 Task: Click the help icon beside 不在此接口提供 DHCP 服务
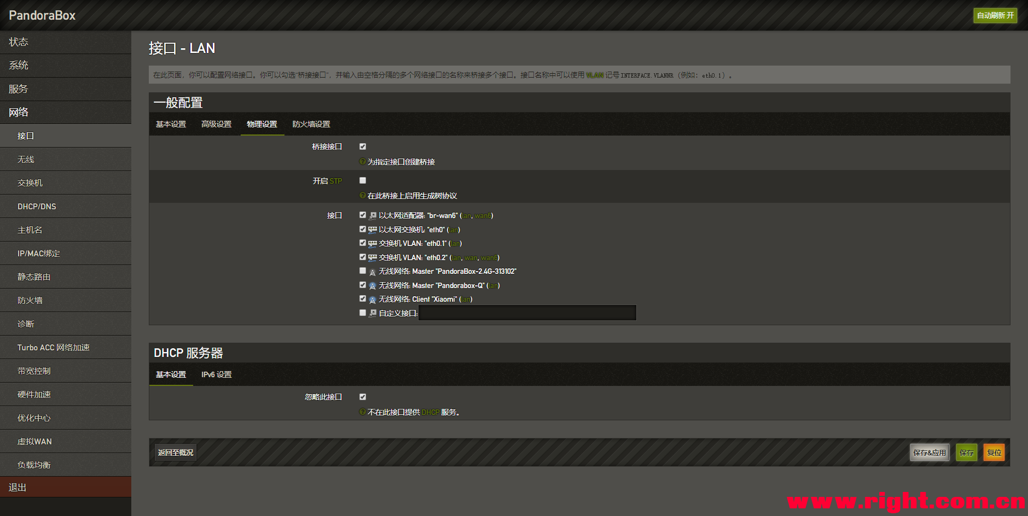(x=362, y=412)
